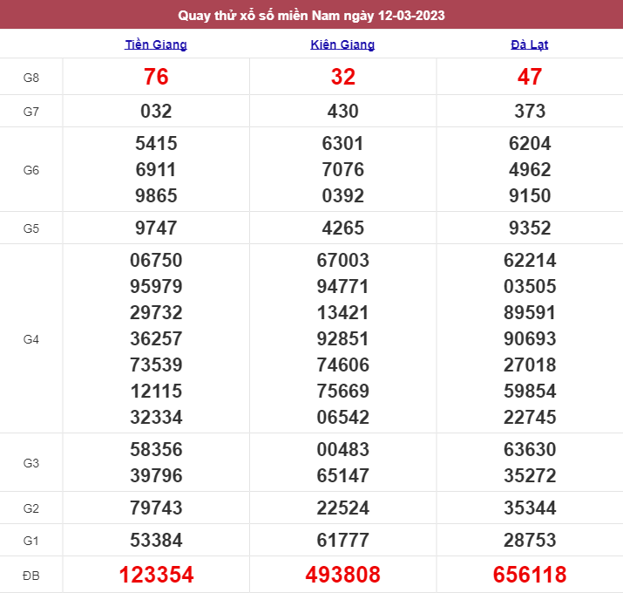Click G4 value 89591
623x593 pixels.
(x=530, y=312)
